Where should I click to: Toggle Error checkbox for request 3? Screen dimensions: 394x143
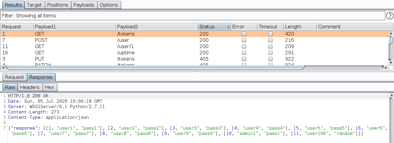(244, 59)
